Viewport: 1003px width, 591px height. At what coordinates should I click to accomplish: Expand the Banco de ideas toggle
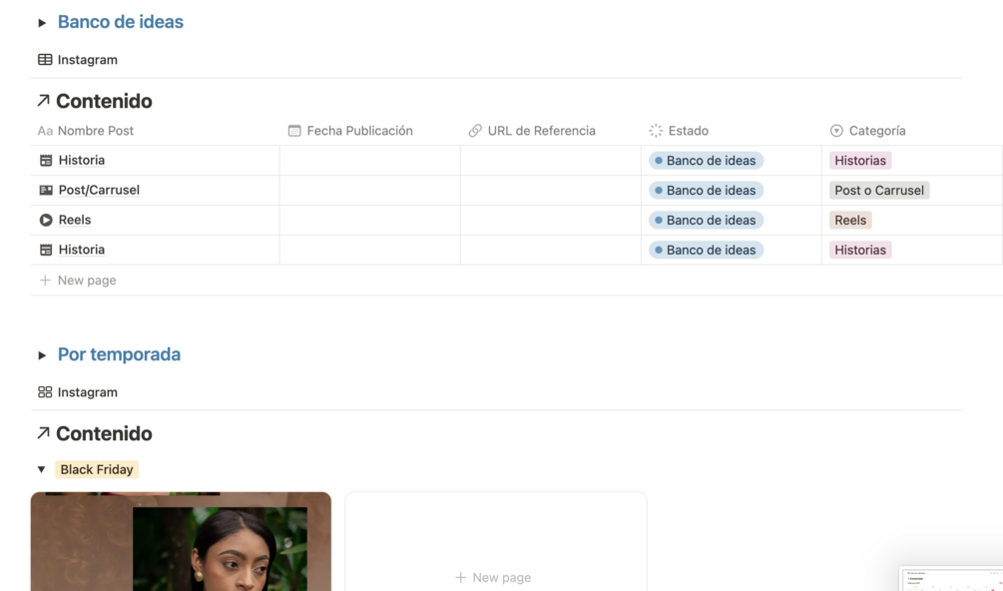click(x=42, y=23)
